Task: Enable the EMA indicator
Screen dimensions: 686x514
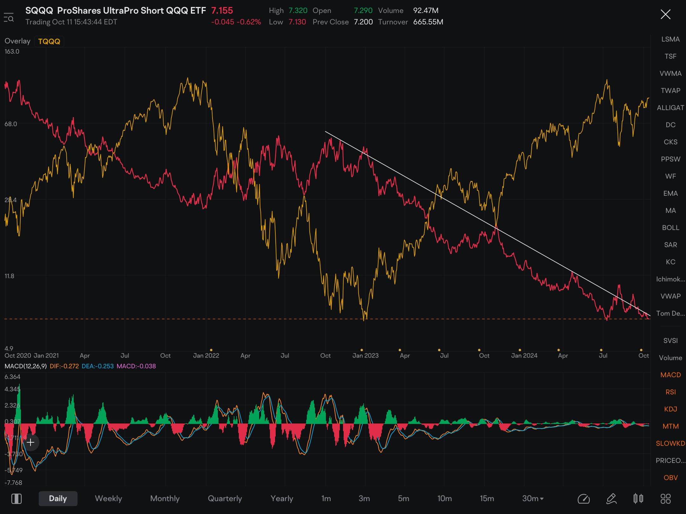Action: tap(670, 194)
